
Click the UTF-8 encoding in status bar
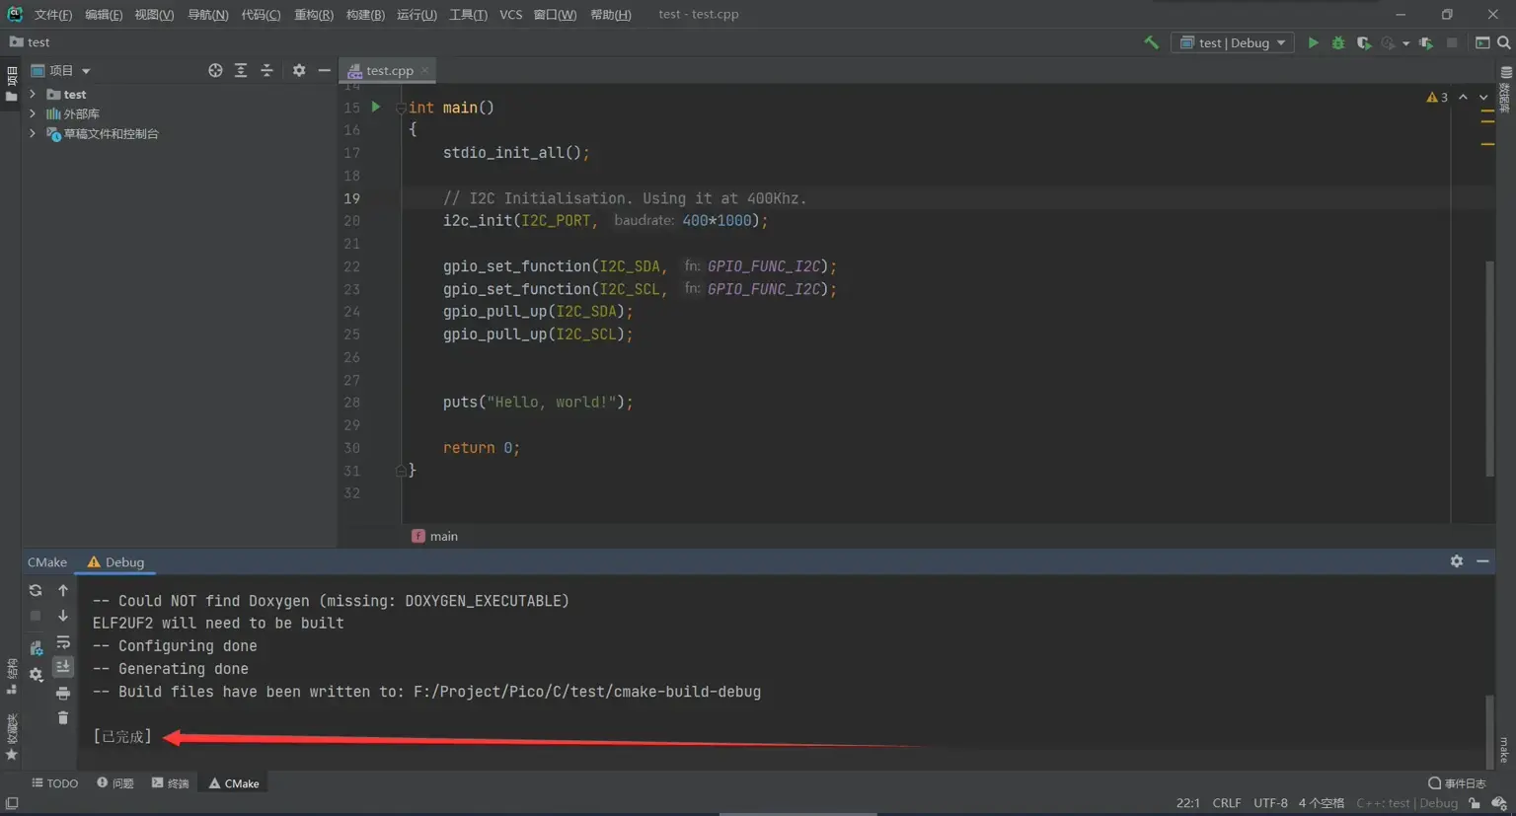(x=1270, y=803)
